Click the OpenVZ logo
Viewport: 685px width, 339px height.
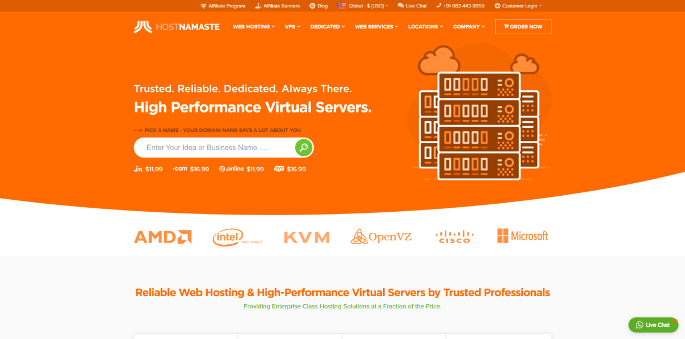point(381,237)
